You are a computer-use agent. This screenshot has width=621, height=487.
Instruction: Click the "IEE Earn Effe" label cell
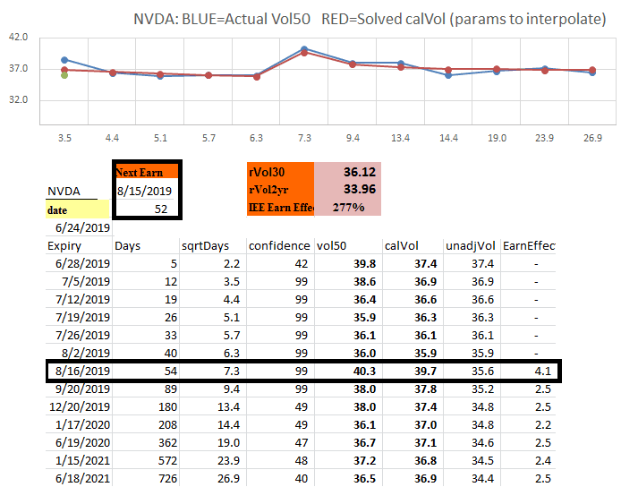pos(280,207)
